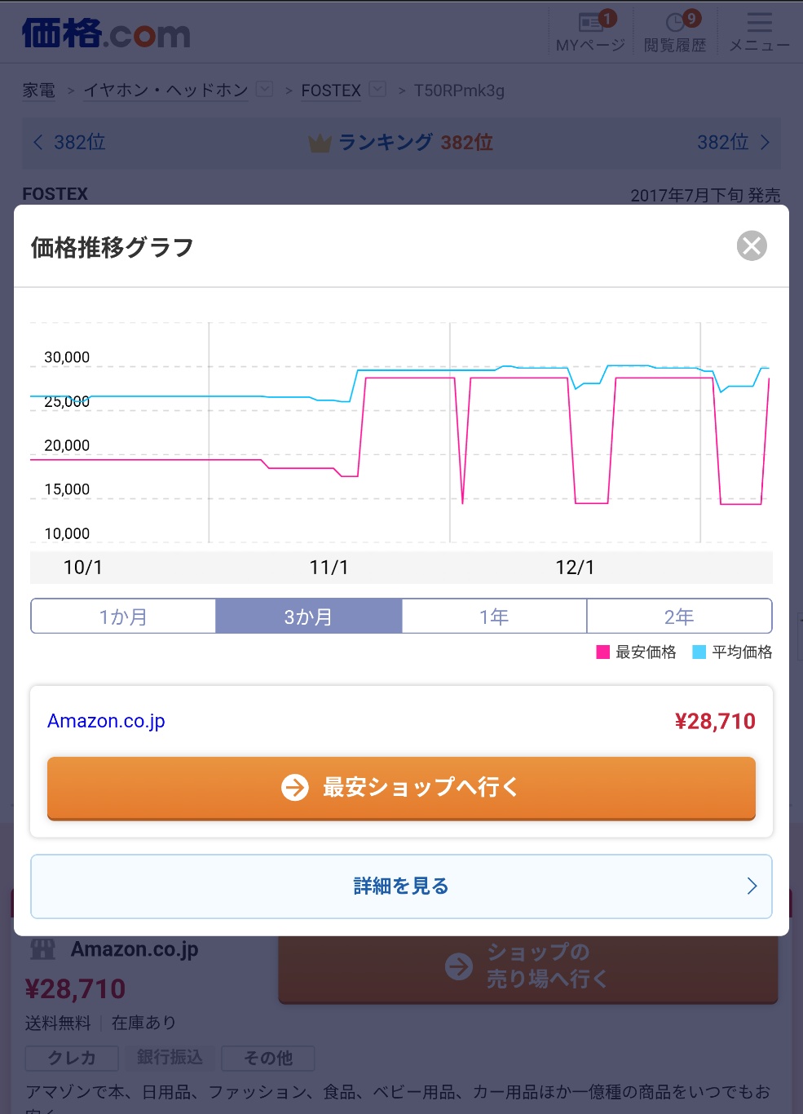Click the pink 最安価格 legend swatch
This screenshot has height=1114, width=803.
pos(603,652)
